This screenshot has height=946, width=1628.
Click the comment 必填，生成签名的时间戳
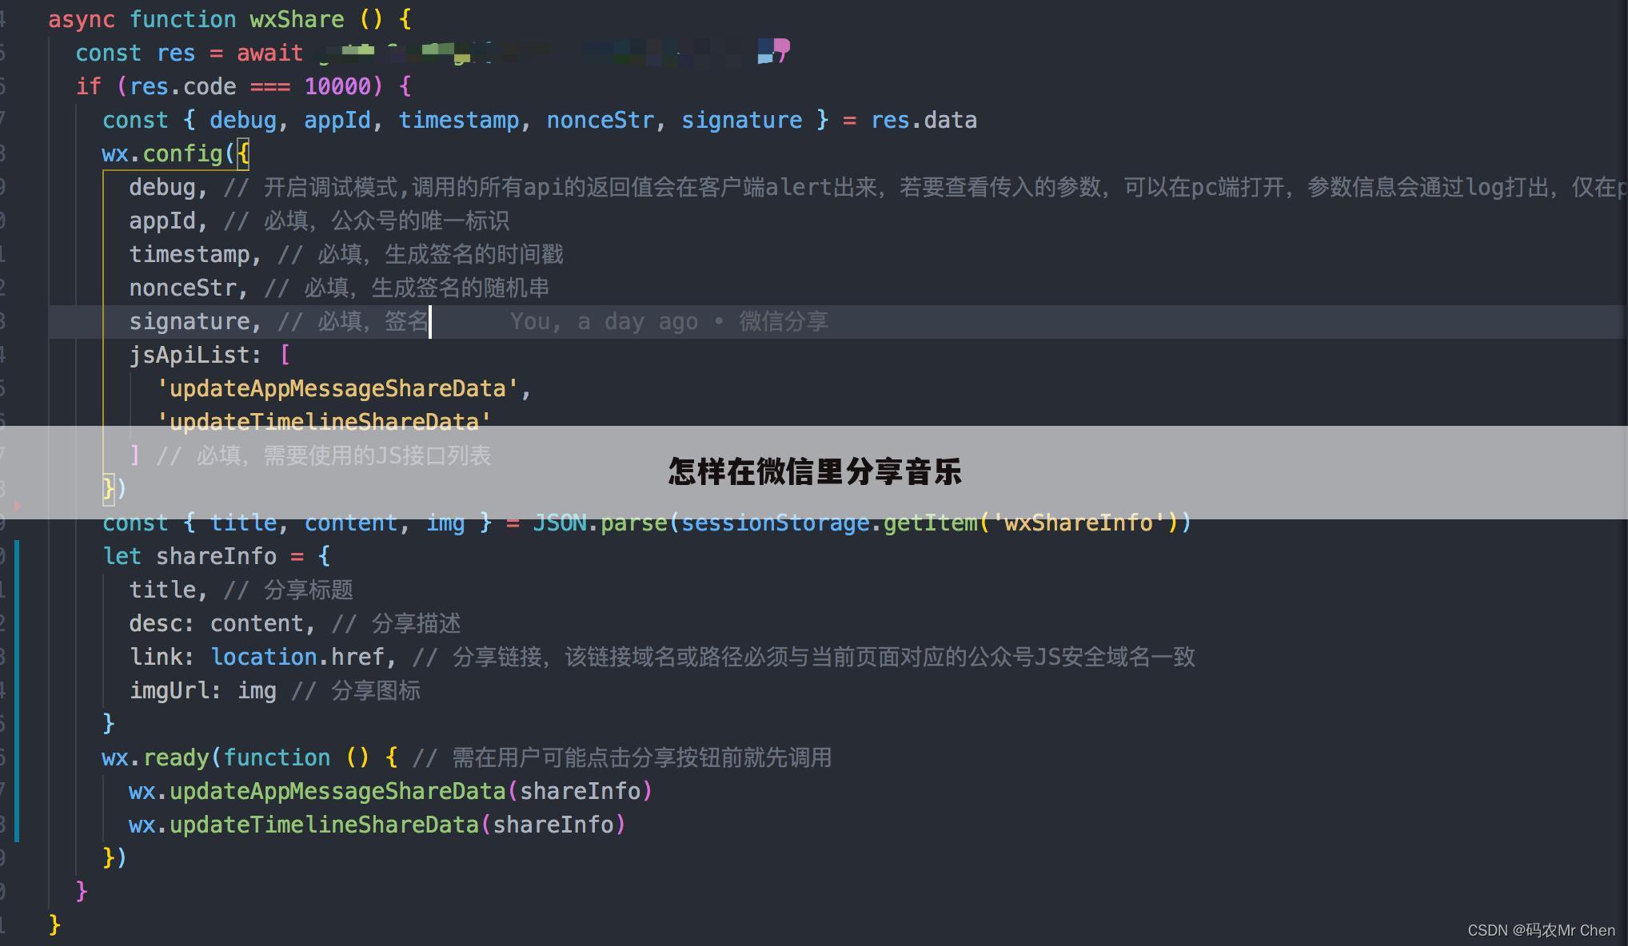pyautogui.click(x=421, y=254)
